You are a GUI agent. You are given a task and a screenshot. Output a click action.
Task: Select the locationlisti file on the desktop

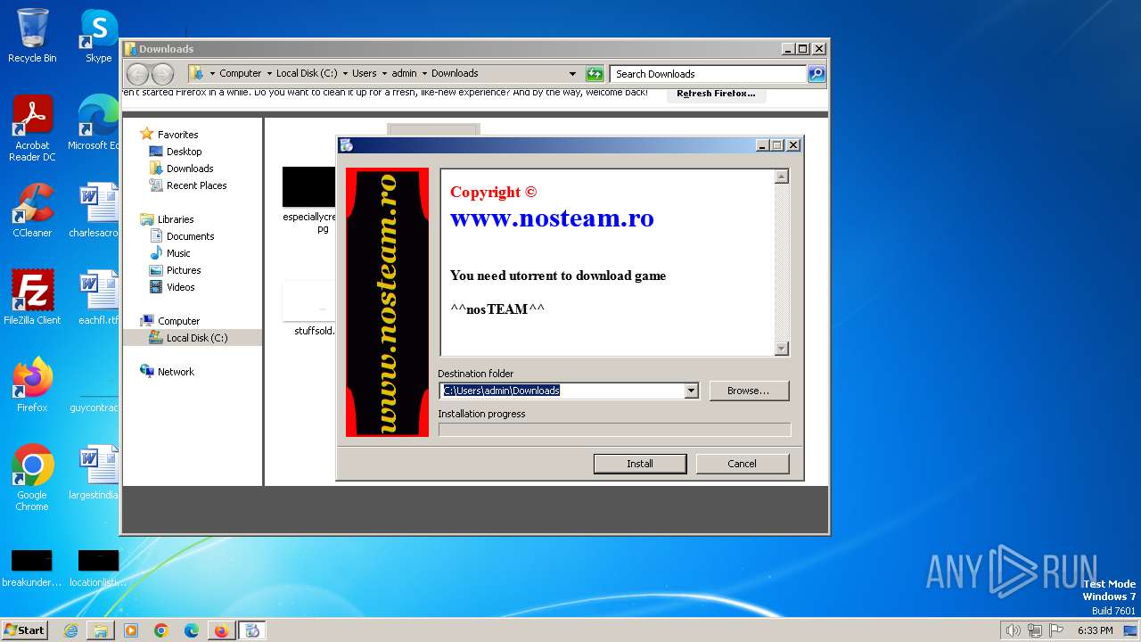[x=98, y=568]
